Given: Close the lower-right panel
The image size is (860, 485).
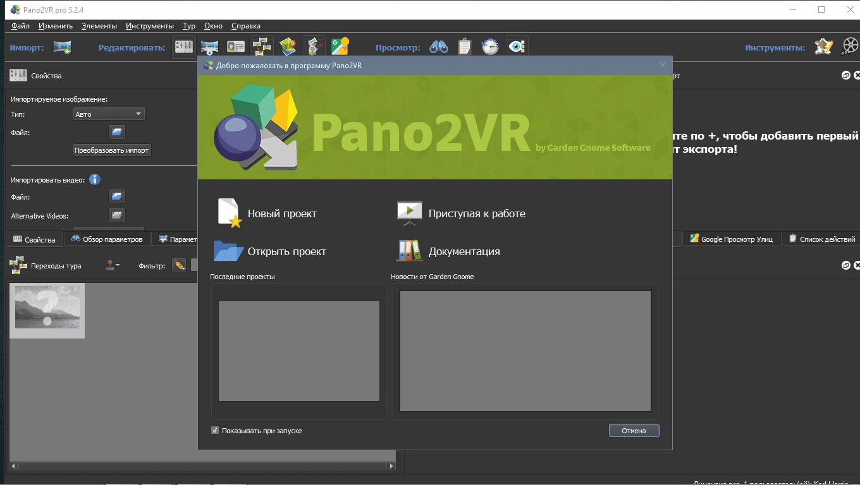Looking at the screenshot, I should [x=857, y=265].
